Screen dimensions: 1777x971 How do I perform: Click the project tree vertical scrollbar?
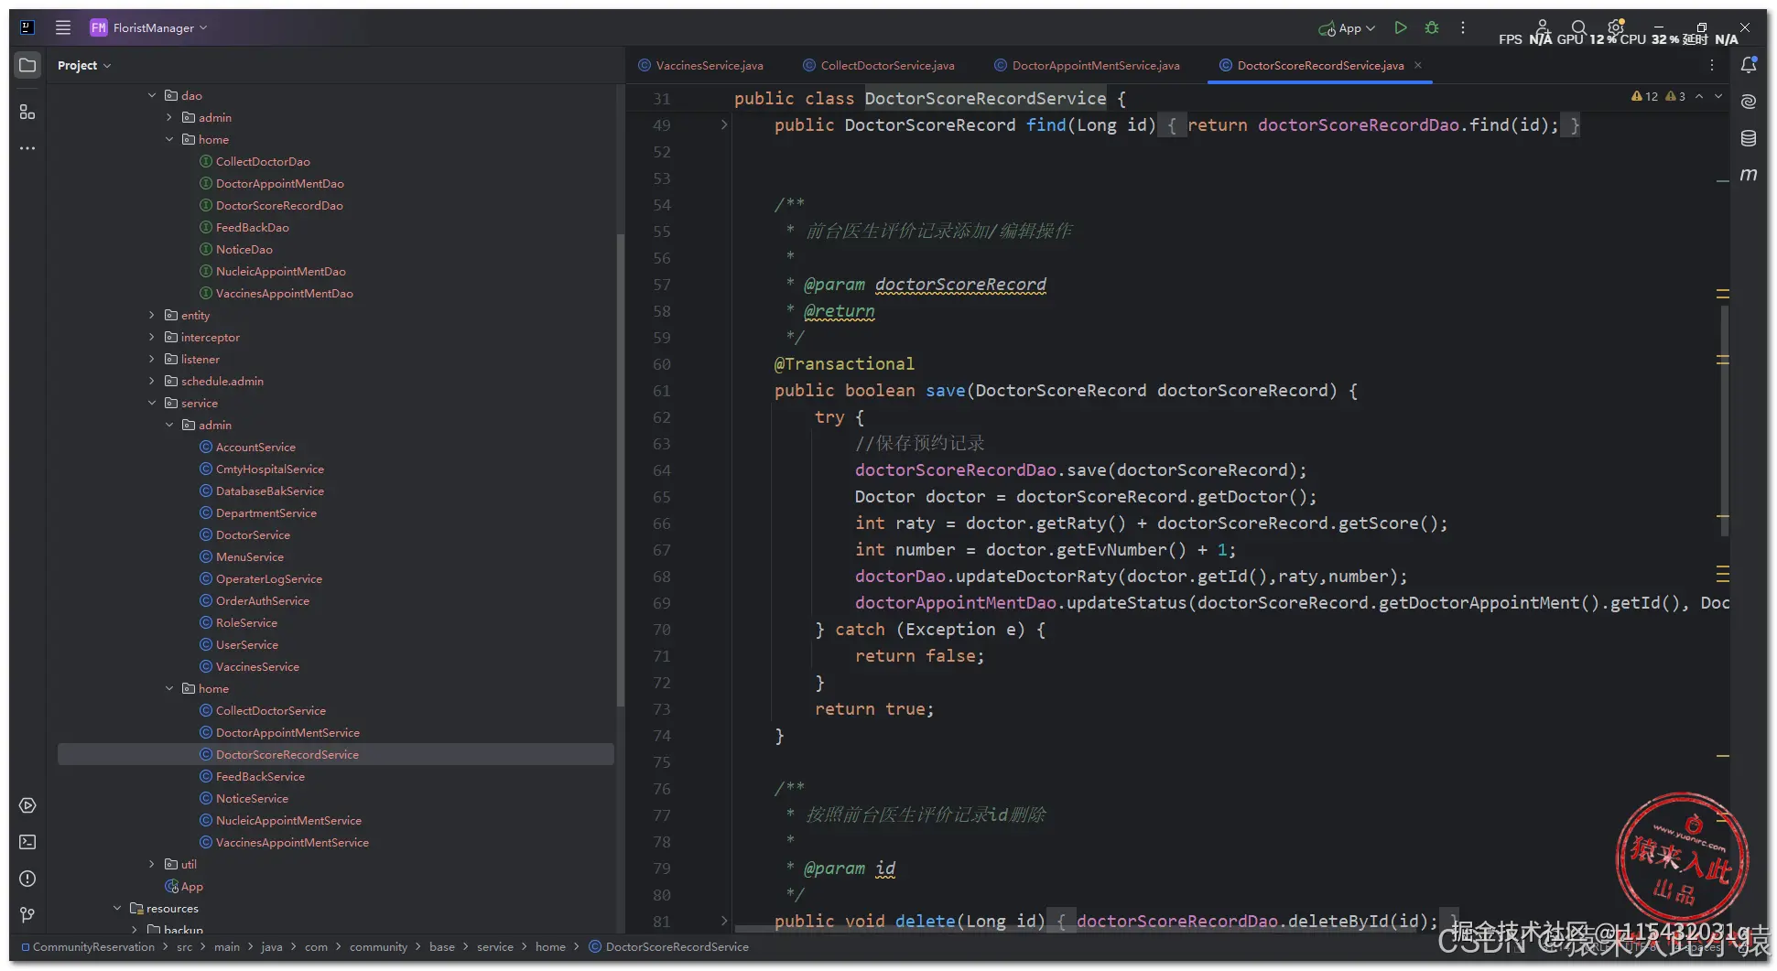(x=620, y=470)
